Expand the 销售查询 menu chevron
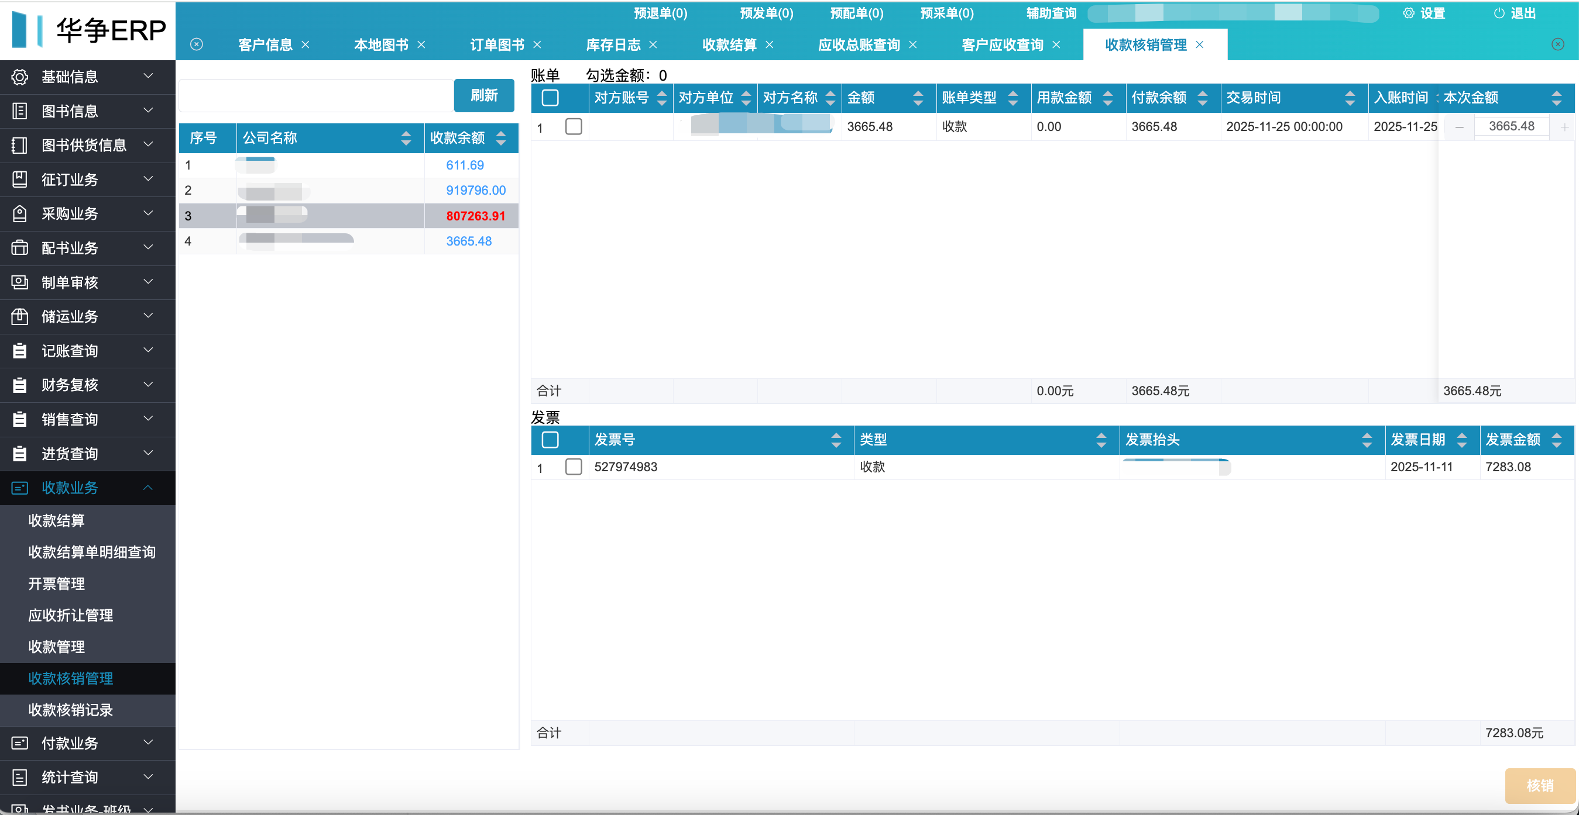Image resolution: width=1579 pixels, height=815 pixels. coord(147,419)
